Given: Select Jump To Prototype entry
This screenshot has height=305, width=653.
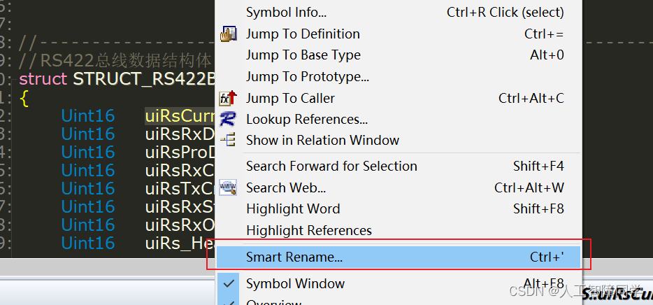Looking at the screenshot, I should 398,77.
